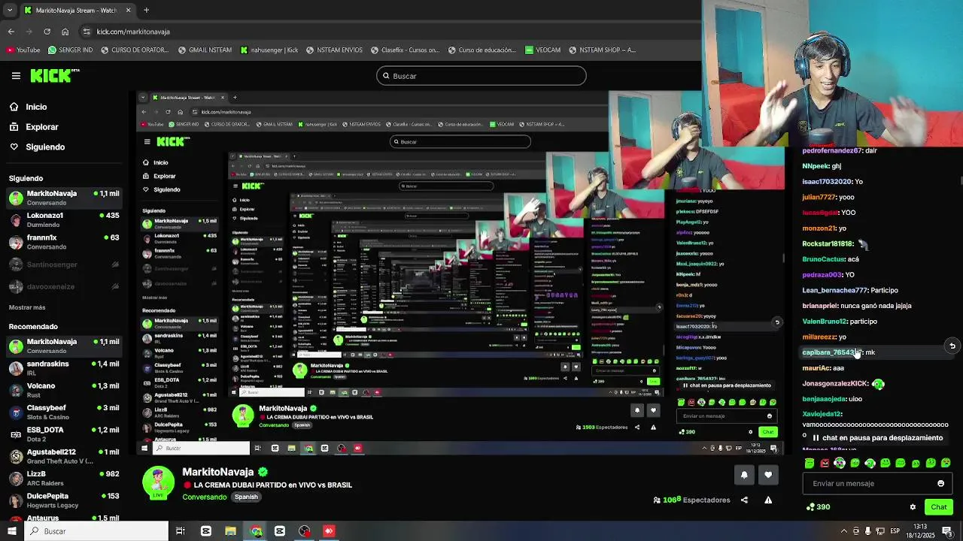Image resolution: width=963 pixels, height=541 pixels.
Task: Insert the first green emote in quick bar
Action: pos(810,463)
